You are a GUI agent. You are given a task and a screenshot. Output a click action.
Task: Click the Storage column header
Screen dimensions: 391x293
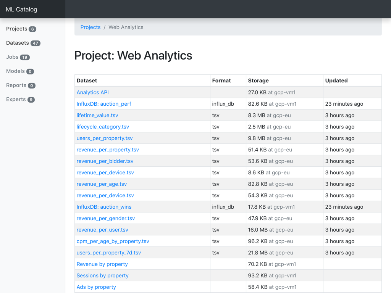click(x=284, y=80)
